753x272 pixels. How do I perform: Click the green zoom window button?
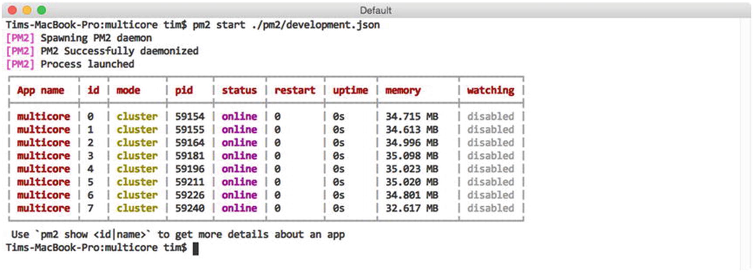point(41,10)
